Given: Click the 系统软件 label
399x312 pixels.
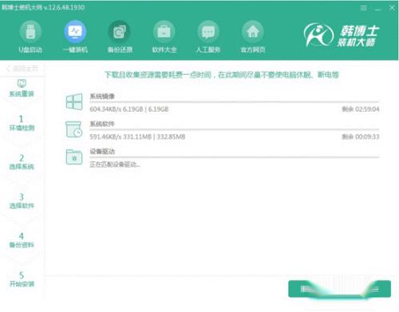Looking at the screenshot, I should click(102, 124).
